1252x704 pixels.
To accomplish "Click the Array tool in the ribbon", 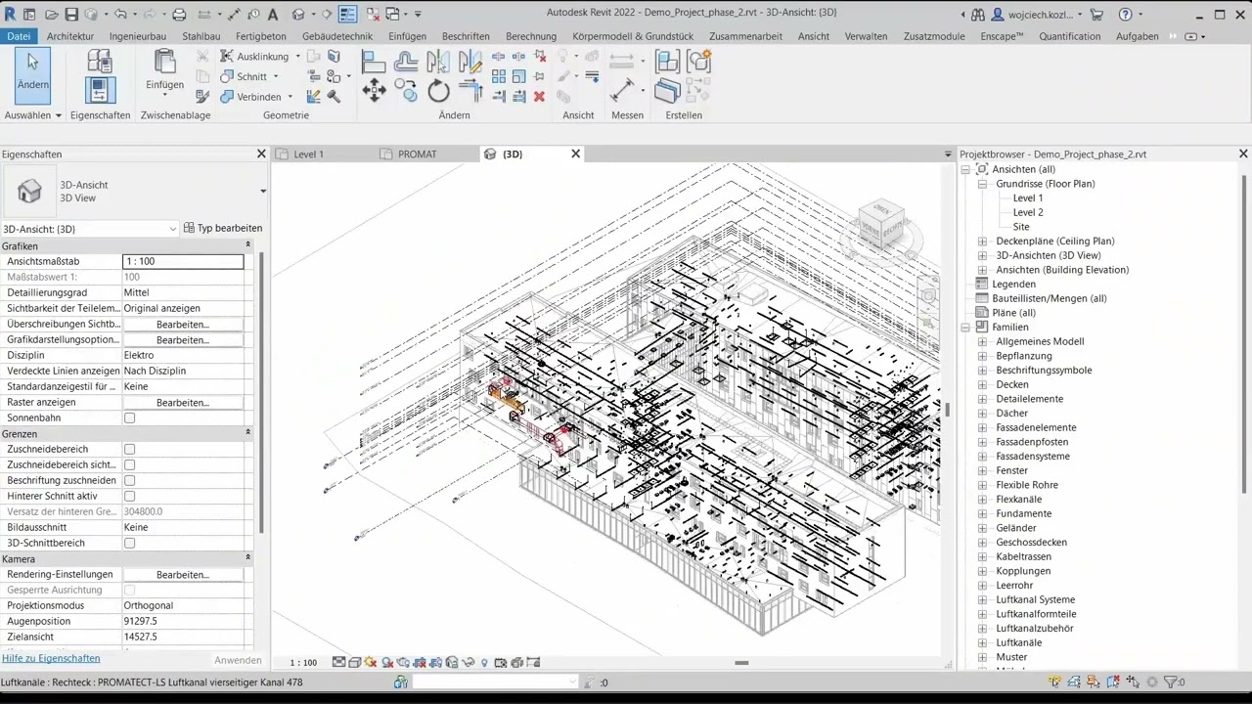I will 499,77.
